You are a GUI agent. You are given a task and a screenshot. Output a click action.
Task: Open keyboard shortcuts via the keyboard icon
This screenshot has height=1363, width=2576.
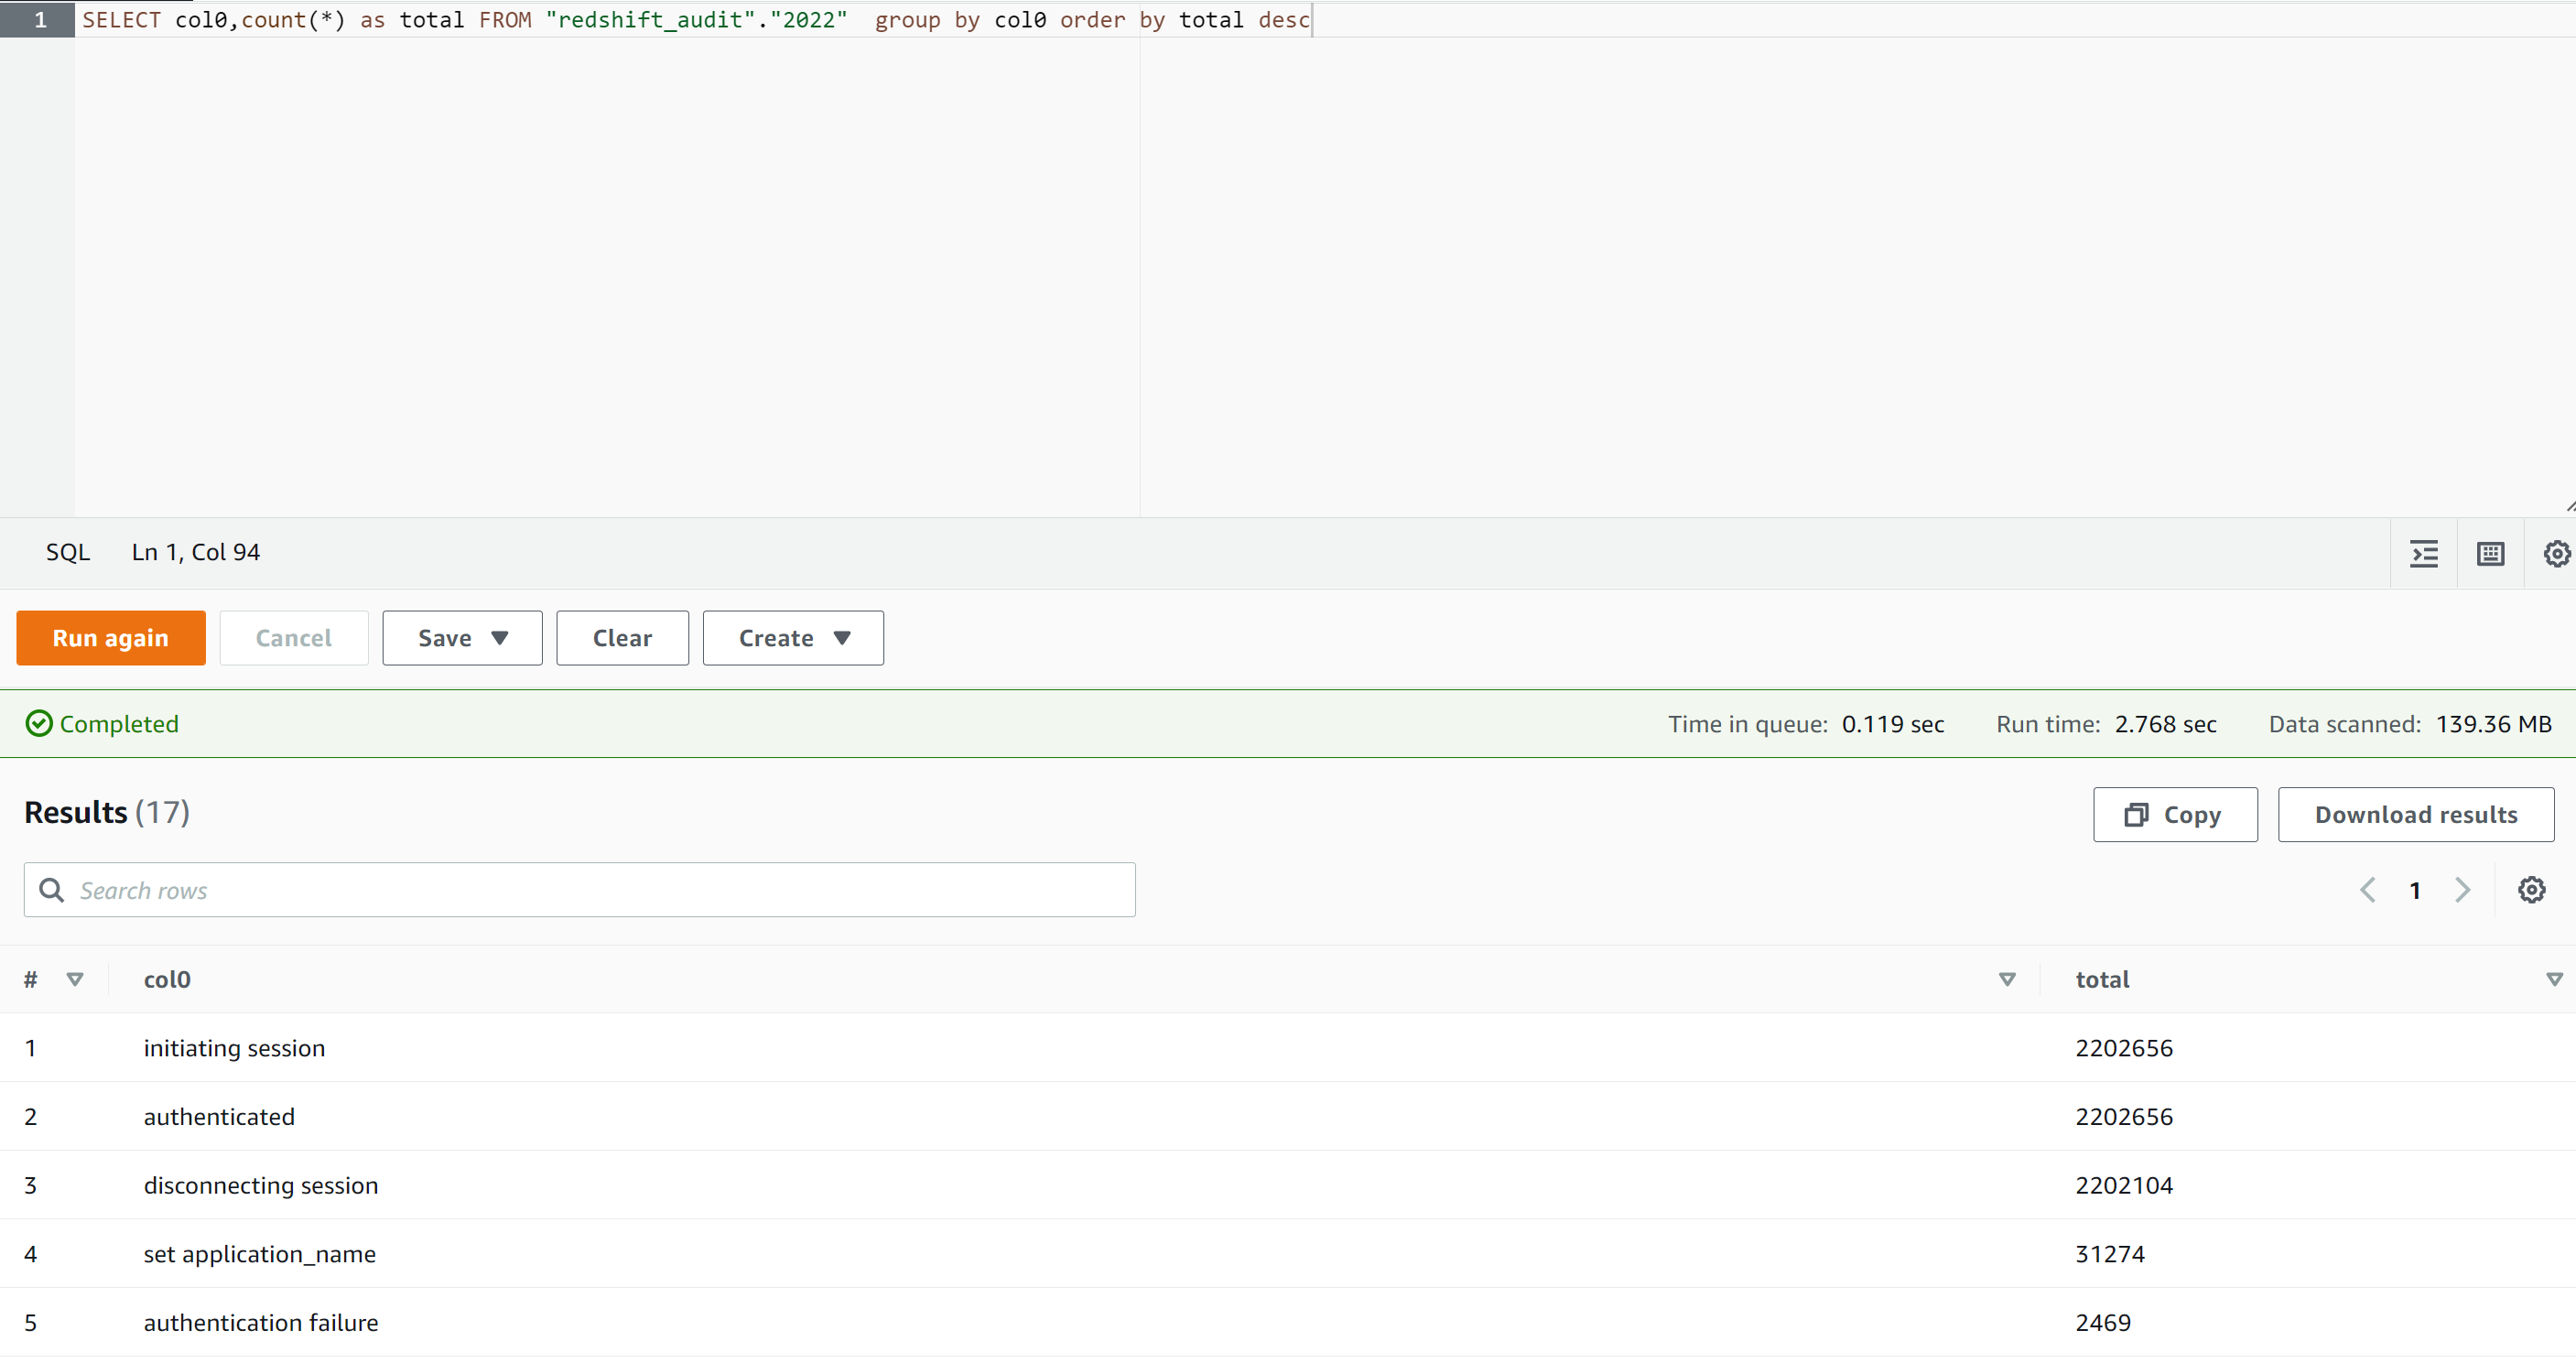2490,553
